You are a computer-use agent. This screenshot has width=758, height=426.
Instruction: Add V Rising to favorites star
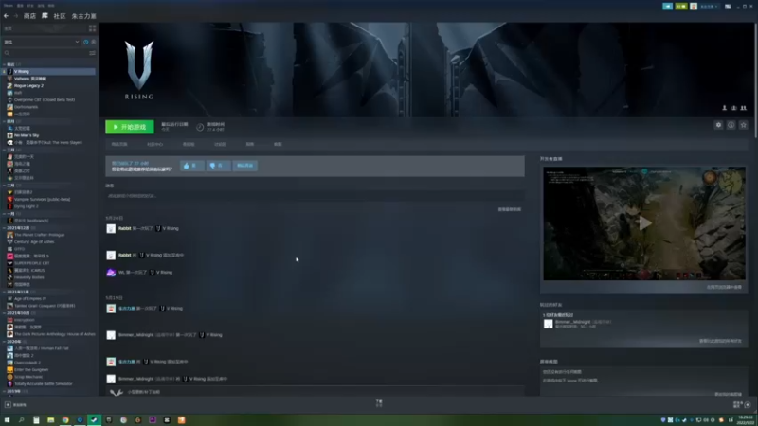pos(744,125)
